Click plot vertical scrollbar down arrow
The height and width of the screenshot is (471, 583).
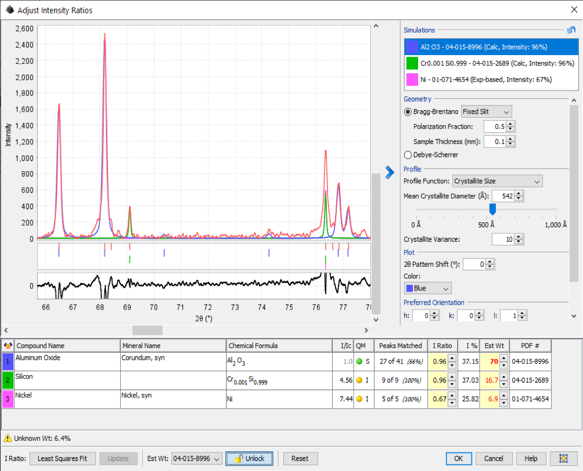[x=376, y=320]
